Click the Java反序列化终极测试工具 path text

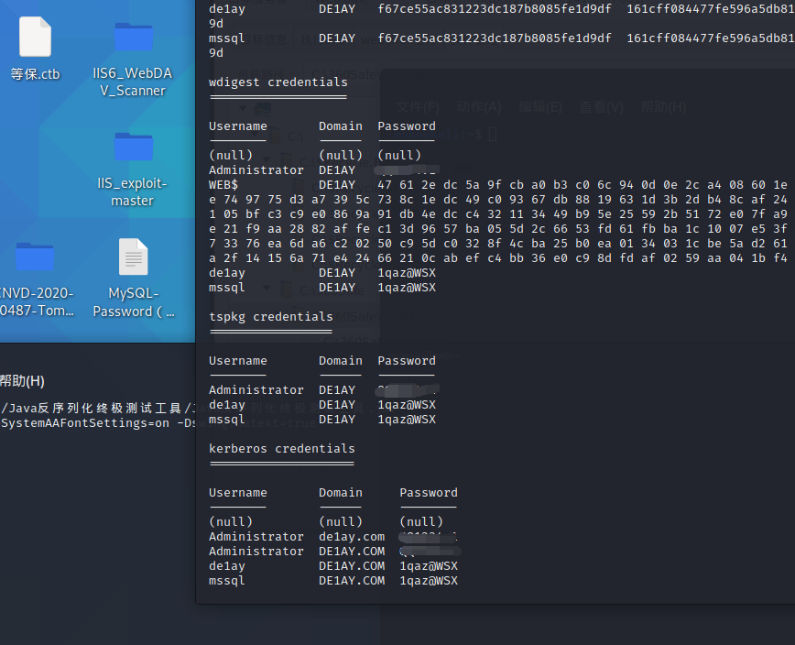(97, 409)
